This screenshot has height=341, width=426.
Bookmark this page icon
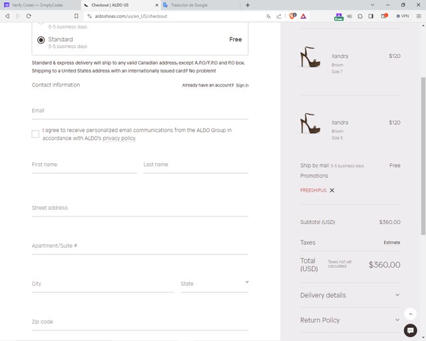[77, 16]
